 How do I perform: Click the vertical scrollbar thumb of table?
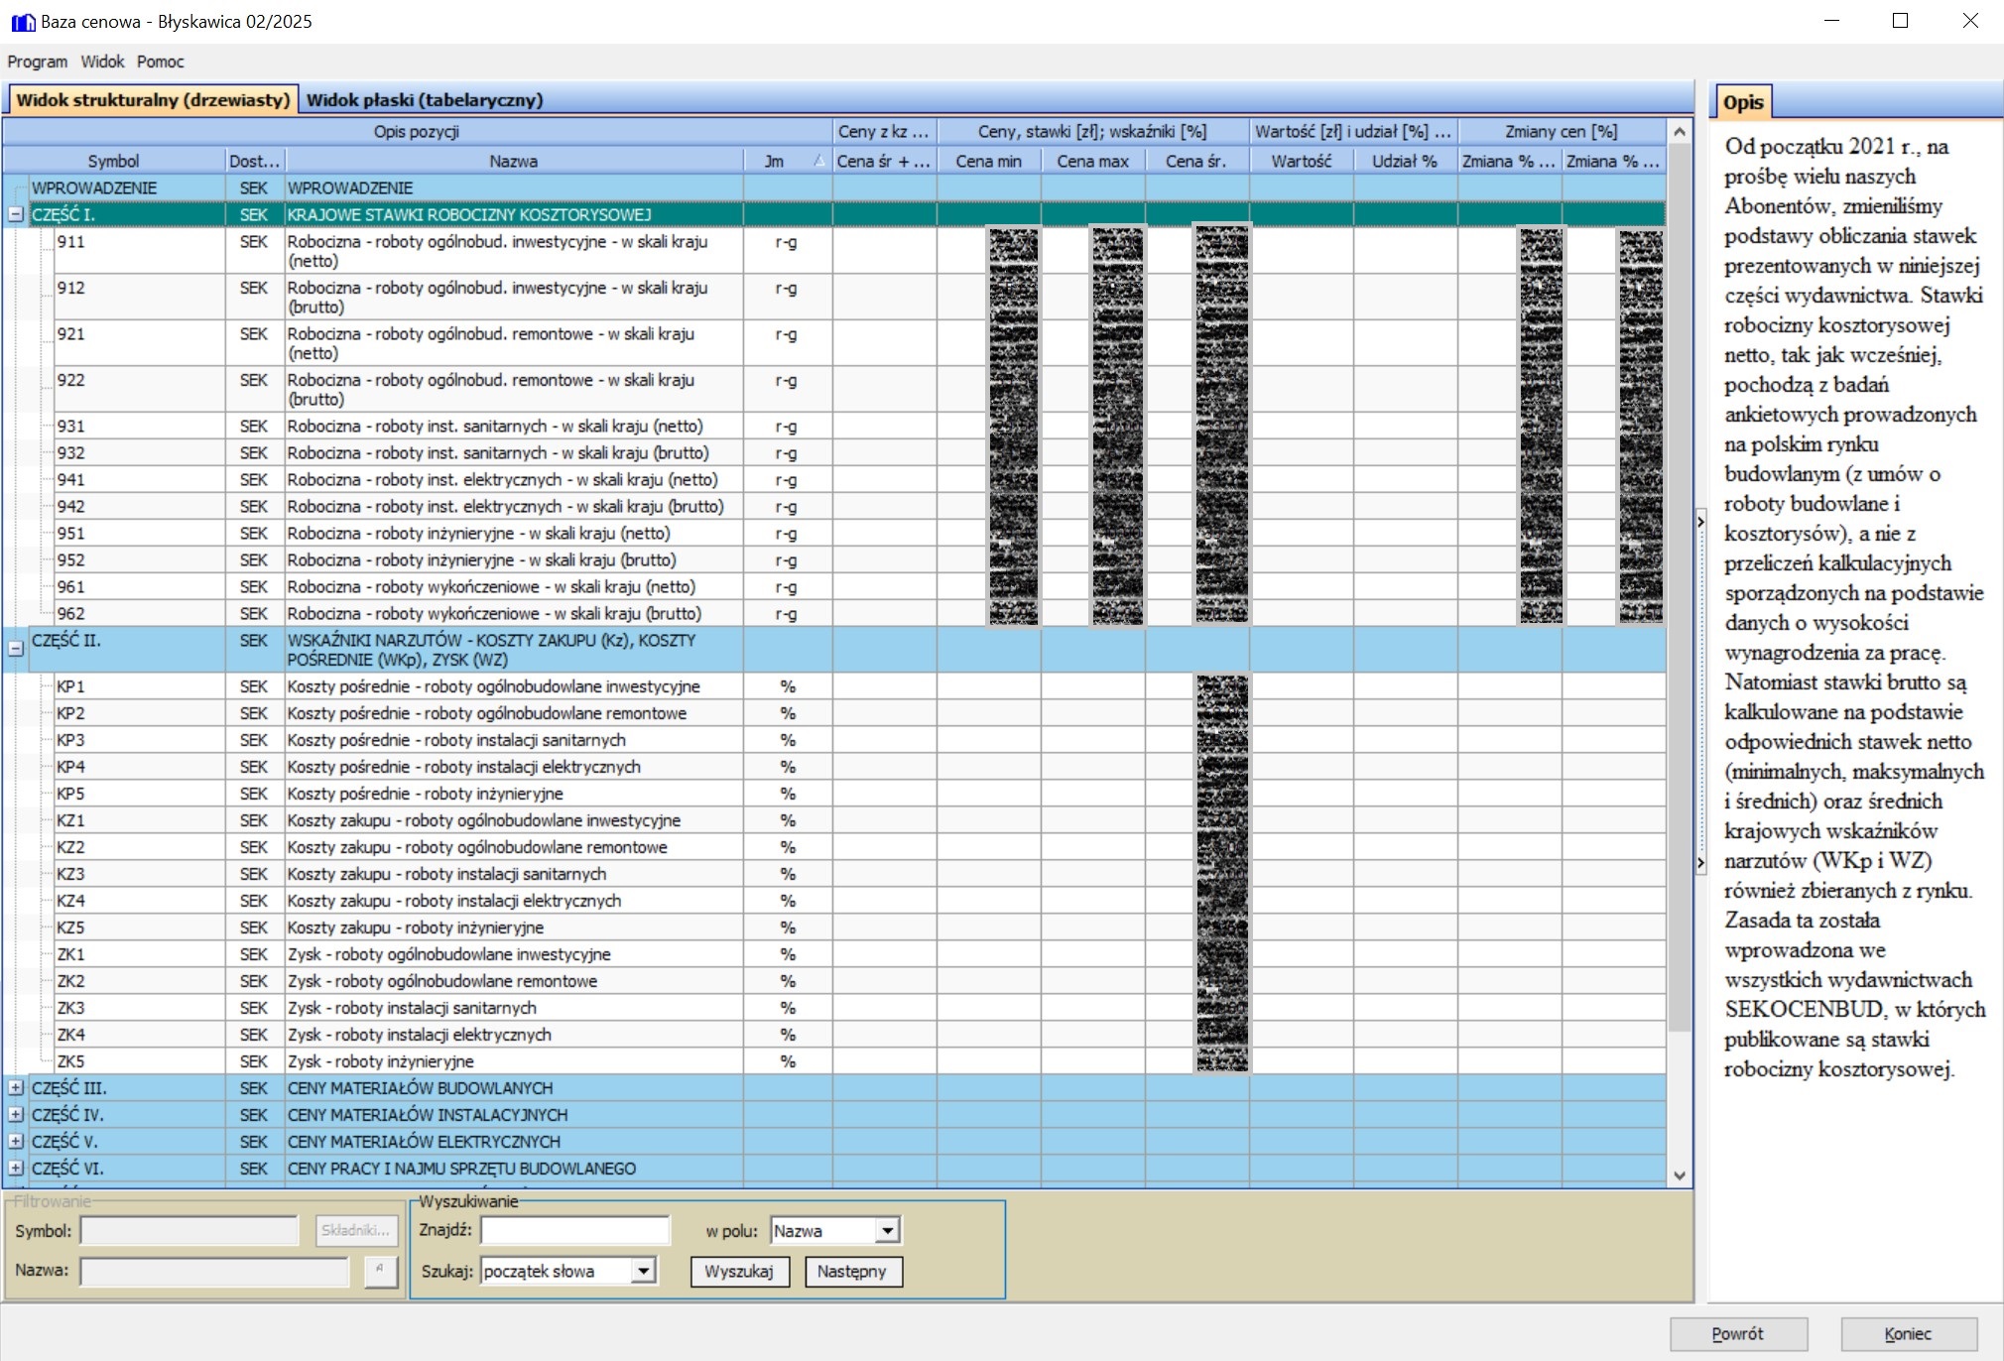tap(1680, 587)
